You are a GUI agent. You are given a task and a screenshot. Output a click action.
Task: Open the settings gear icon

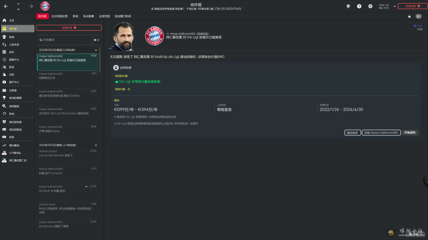[x=370, y=6]
